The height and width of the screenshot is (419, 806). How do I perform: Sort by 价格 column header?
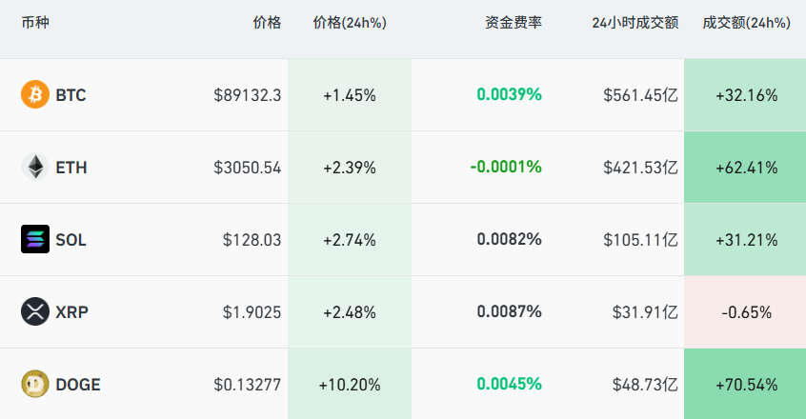(x=267, y=23)
